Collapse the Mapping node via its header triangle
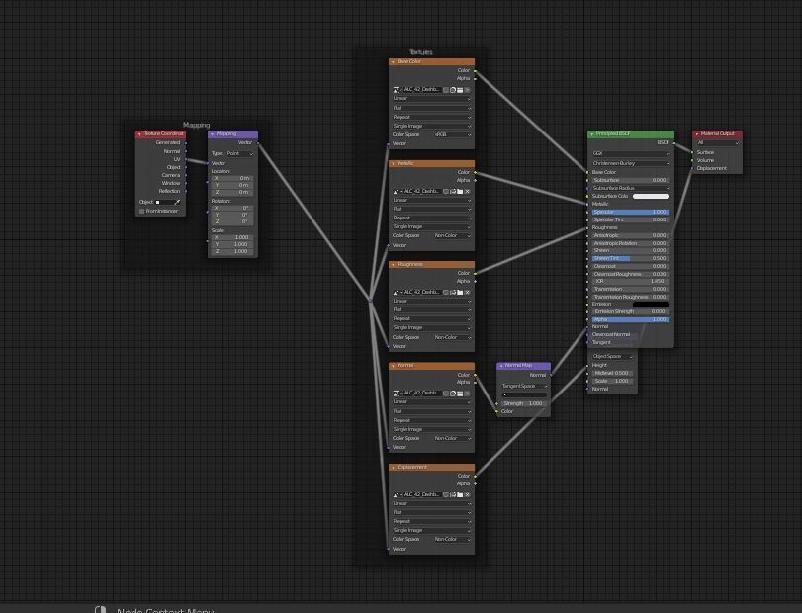802x613 pixels. pyautogui.click(x=212, y=133)
